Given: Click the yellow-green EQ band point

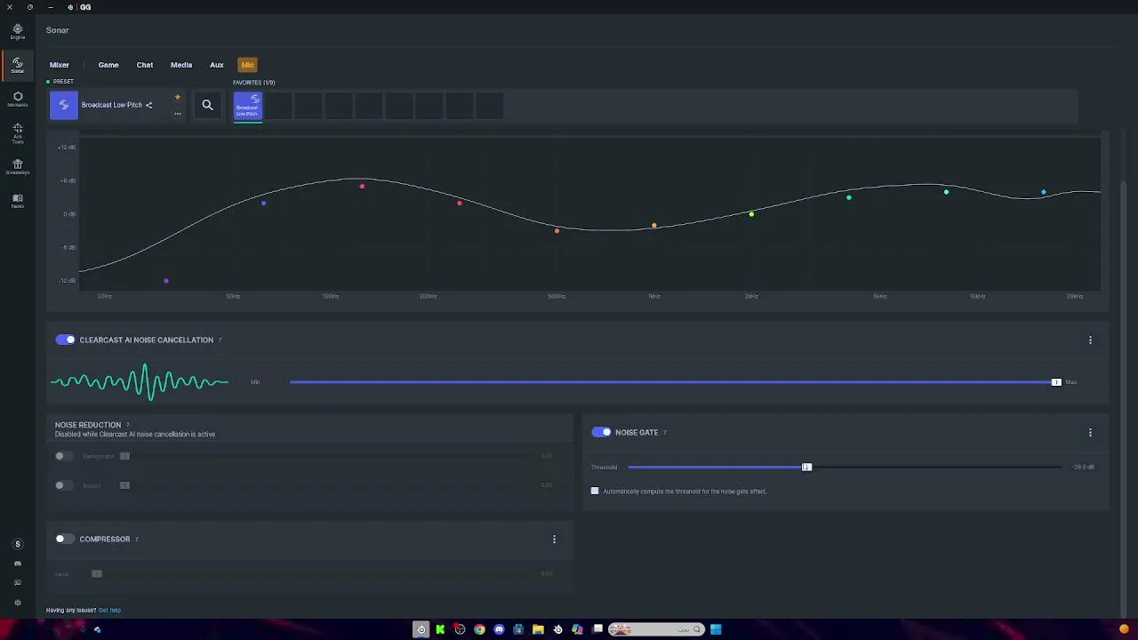Looking at the screenshot, I should [751, 214].
